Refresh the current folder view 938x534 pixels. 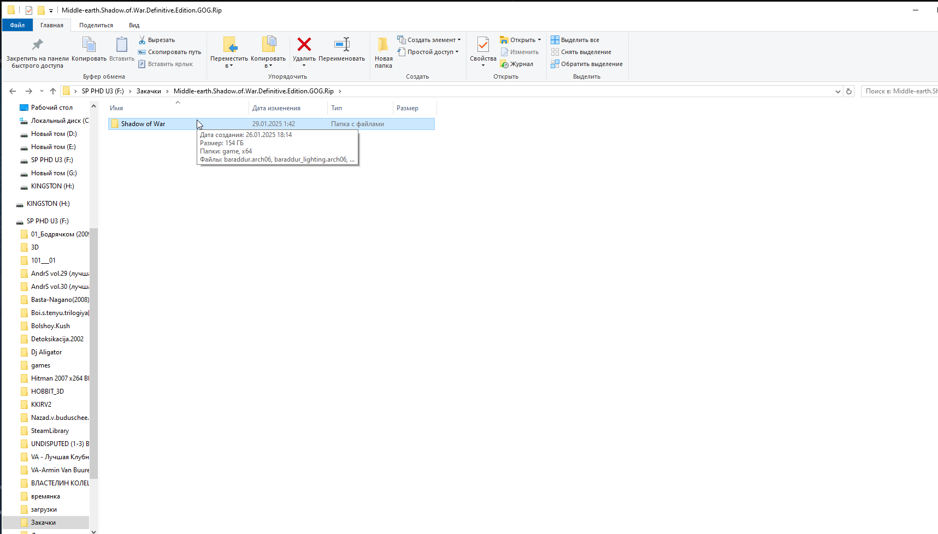tap(849, 91)
